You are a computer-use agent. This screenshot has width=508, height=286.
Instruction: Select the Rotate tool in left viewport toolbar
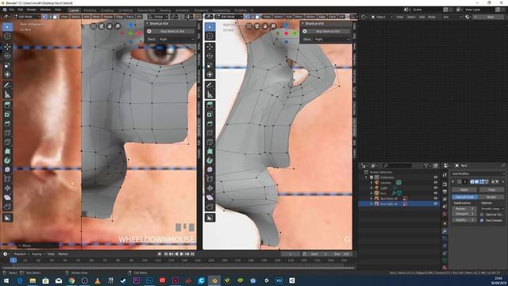tap(7, 56)
